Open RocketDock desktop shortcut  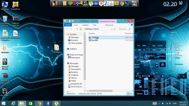(x=15, y=6)
